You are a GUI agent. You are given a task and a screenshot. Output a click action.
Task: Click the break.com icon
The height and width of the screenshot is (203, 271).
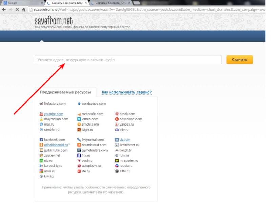coord(117,114)
